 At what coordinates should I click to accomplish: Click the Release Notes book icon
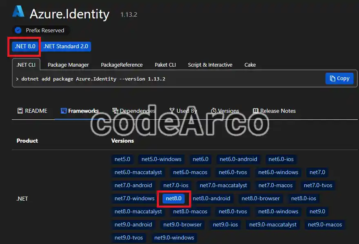click(x=256, y=111)
